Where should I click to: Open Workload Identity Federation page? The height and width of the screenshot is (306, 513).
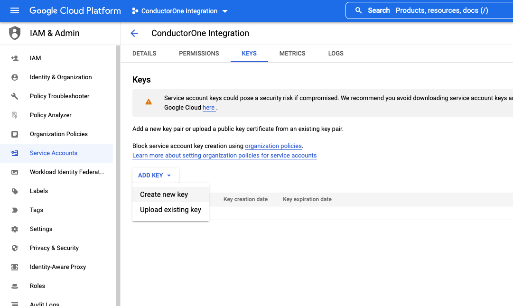coord(67,172)
